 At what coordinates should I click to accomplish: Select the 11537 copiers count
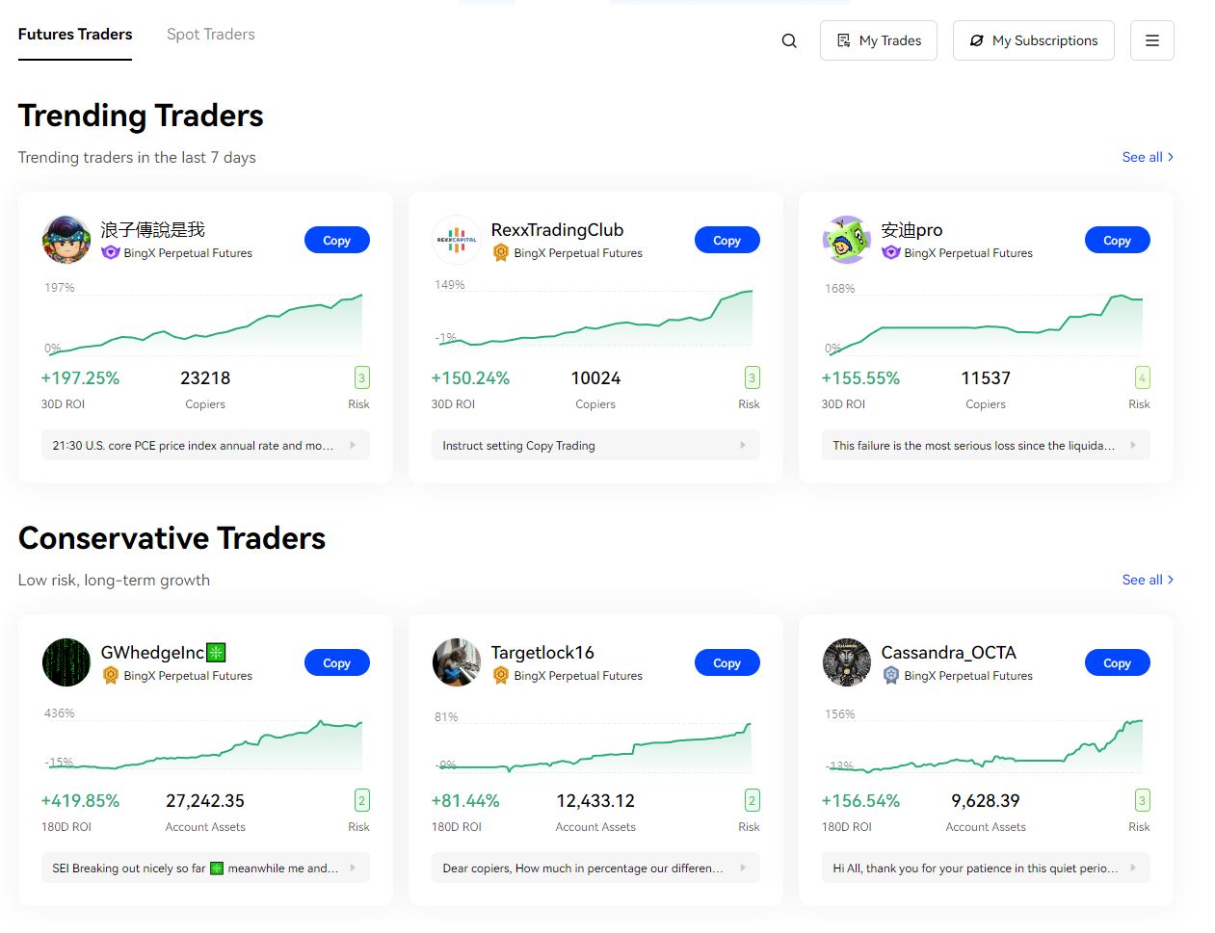(986, 378)
